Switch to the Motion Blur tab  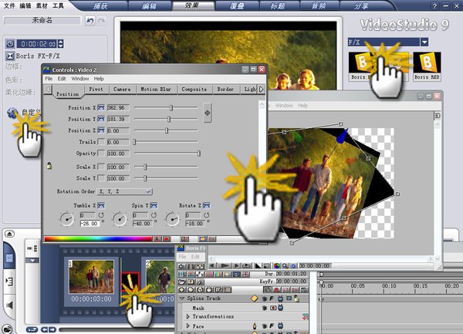click(x=155, y=89)
